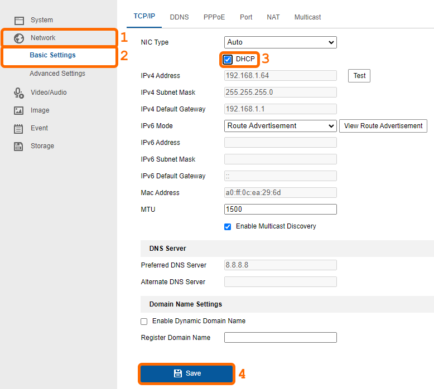Disable Enable Multicast Discovery checkbox

(x=228, y=227)
